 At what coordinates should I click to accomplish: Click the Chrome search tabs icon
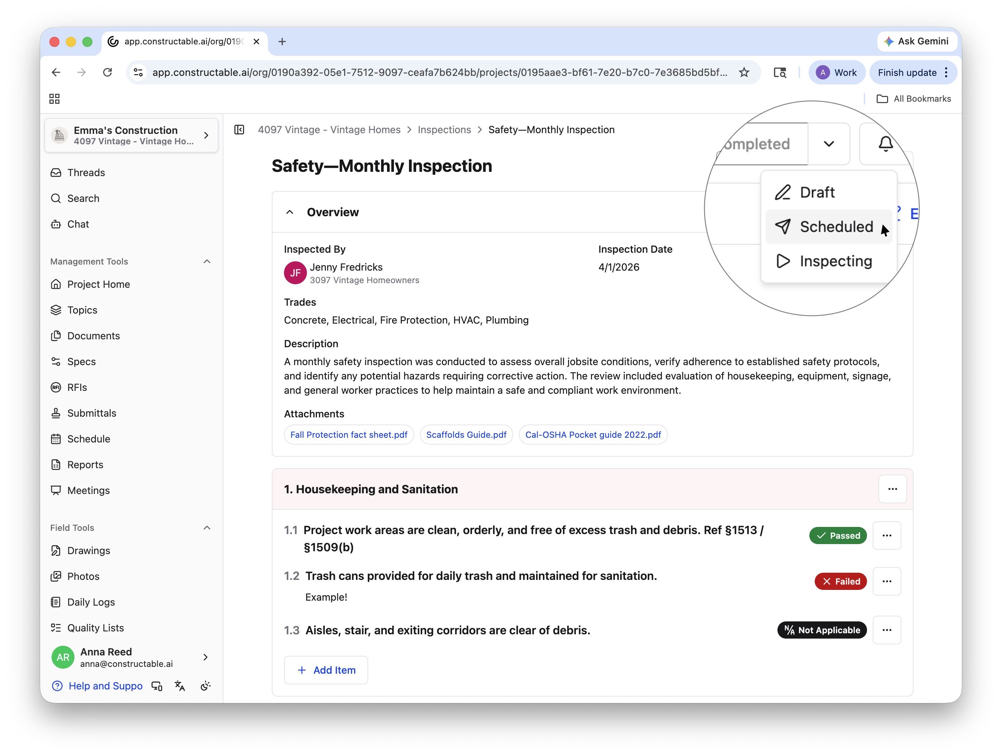tap(780, 72)
